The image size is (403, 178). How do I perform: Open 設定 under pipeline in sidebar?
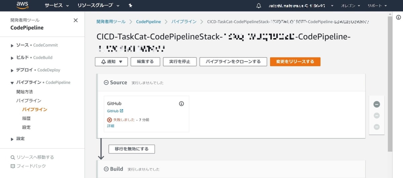click(26, 127)
